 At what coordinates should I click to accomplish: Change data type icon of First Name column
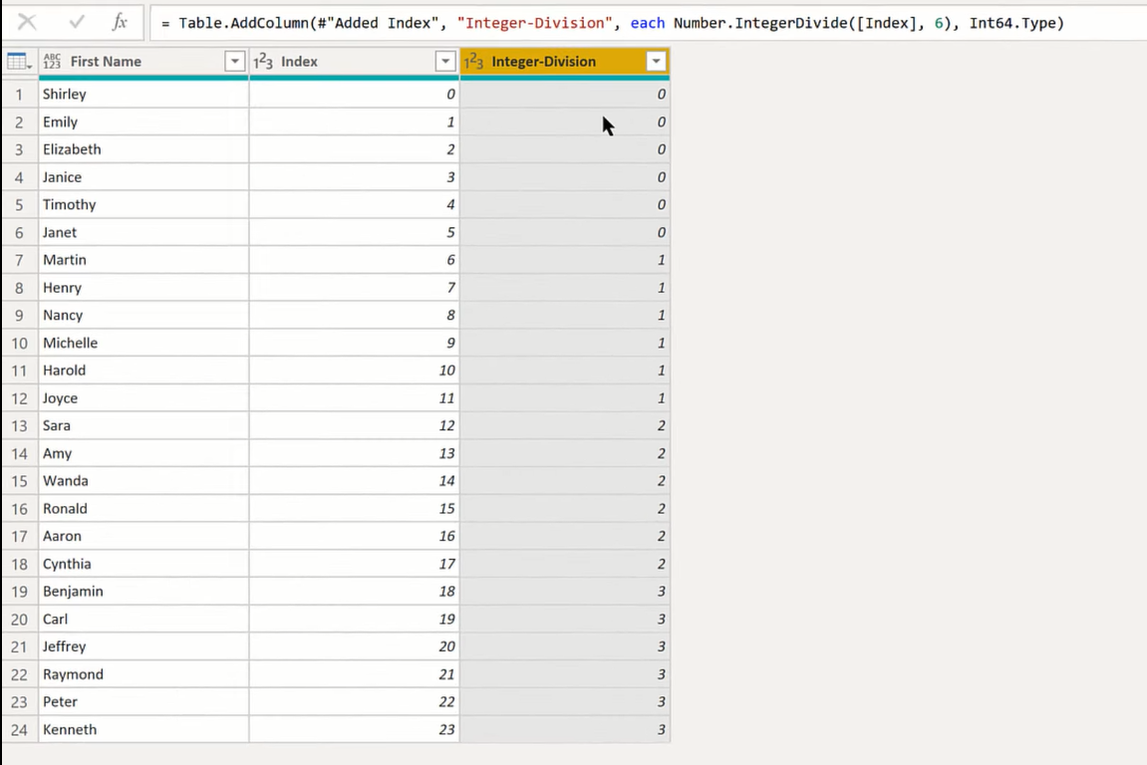pyautogui.click(x=52, y=62)
